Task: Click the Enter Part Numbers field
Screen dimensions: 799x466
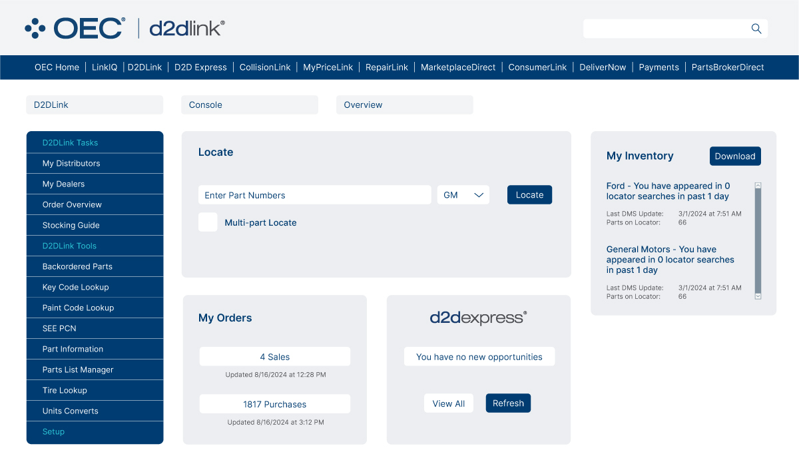Action: point(315,195)
